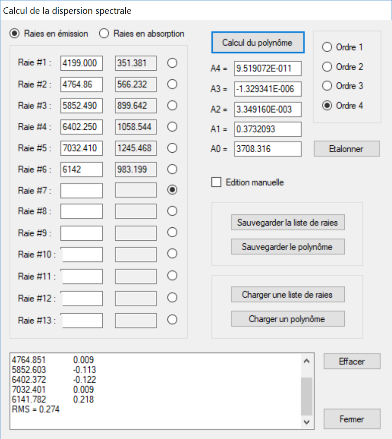Activate the Raie #8 radio button
This screenshot has height=439, width=392.
(172, 211)
